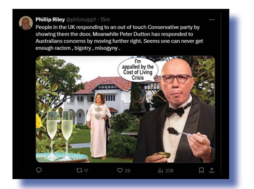The height and width of the screenshot is (189, 254).
Task: Click the Phillip Riley display name
Action: pos(50,20)
